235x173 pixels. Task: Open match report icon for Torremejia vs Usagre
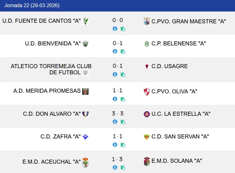[x=123, y=75]
